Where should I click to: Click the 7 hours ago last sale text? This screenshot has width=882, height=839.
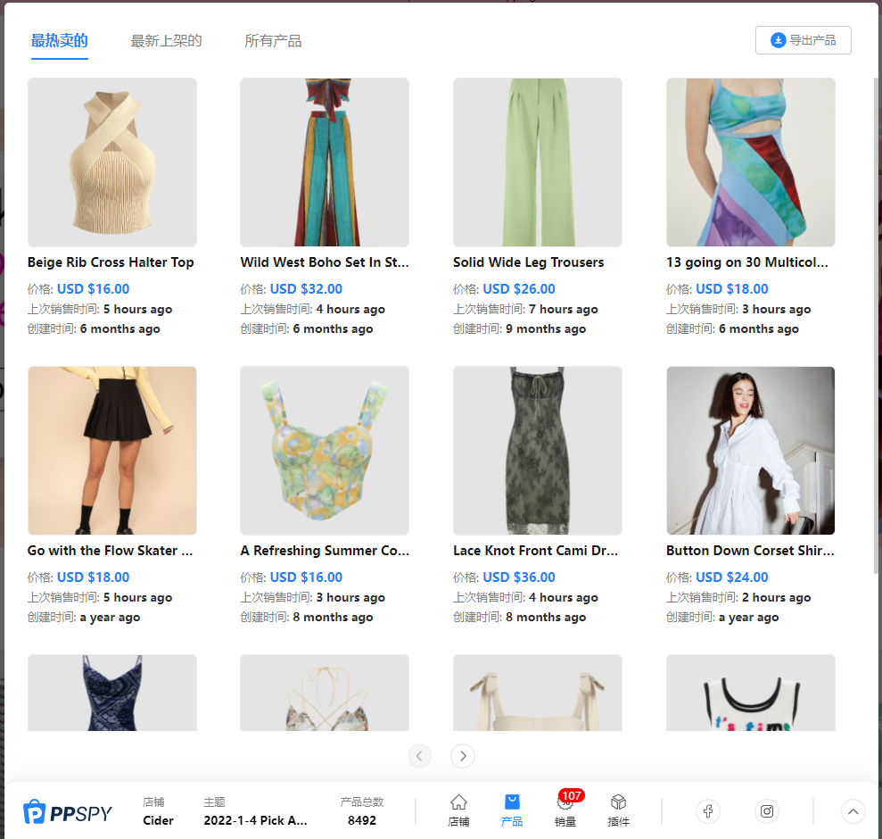(563, 309)
